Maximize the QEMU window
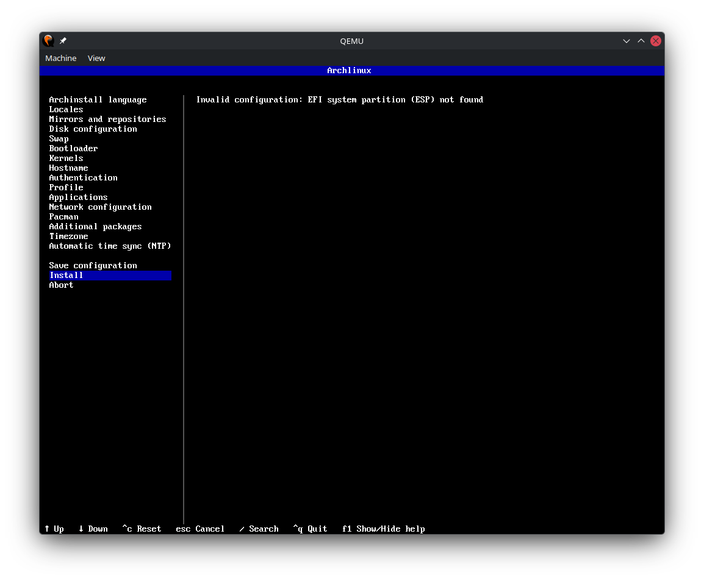 (641, 41)
